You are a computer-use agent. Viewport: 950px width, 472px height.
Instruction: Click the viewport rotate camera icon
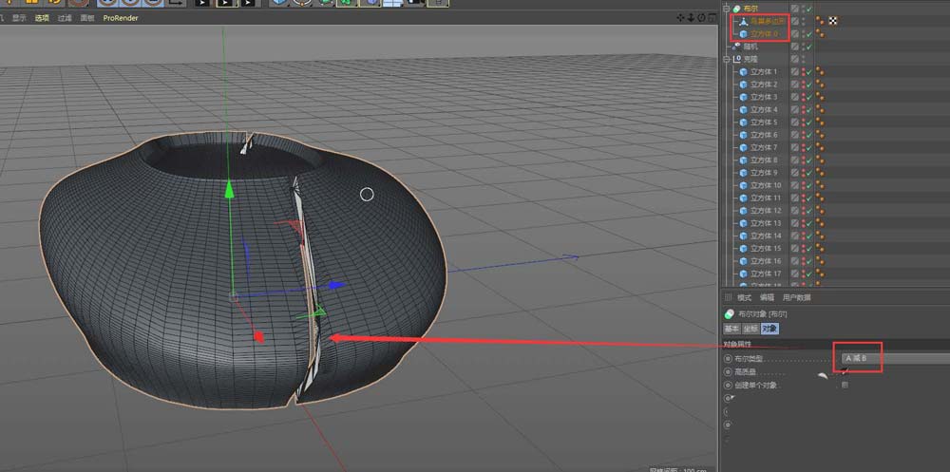pyautogui.click(x=701, y=18)
